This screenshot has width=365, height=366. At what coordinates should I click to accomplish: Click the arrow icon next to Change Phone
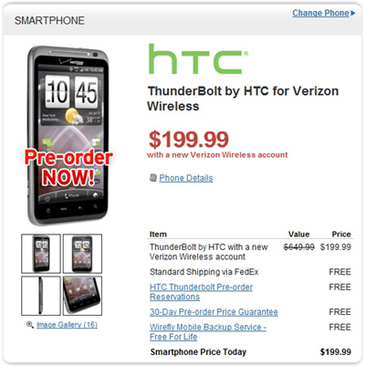353,13
